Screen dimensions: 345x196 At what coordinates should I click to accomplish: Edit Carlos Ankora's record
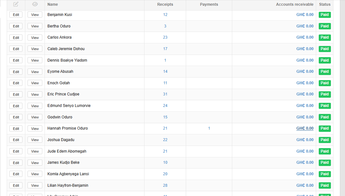click(16, 37)
